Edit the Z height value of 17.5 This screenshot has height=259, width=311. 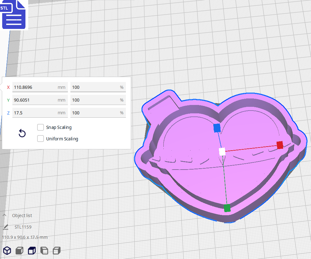pos(40,113)
